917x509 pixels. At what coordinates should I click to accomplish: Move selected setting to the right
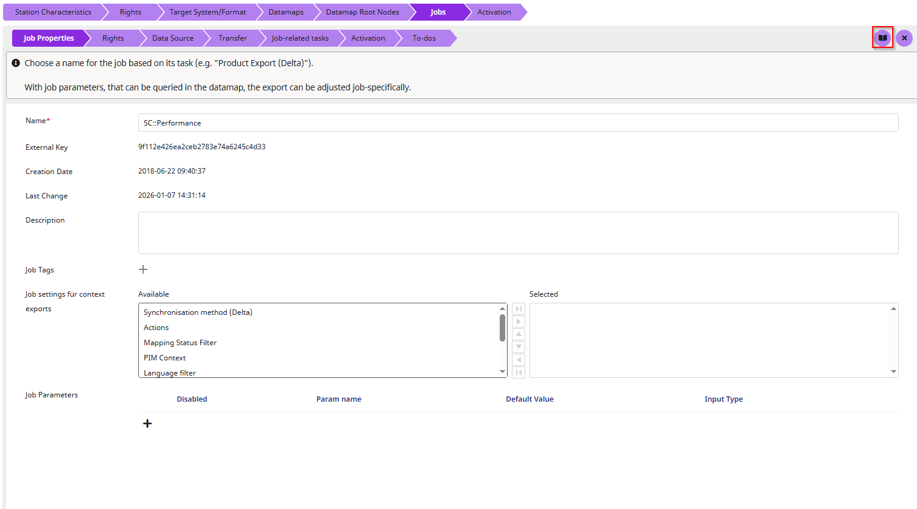pyautogui.click(x=519, y=322)
